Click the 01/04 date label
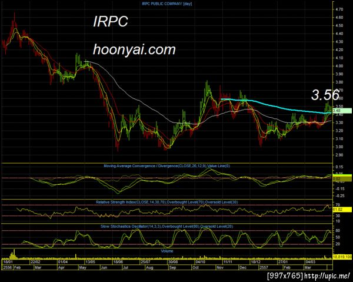 (63, 262)
